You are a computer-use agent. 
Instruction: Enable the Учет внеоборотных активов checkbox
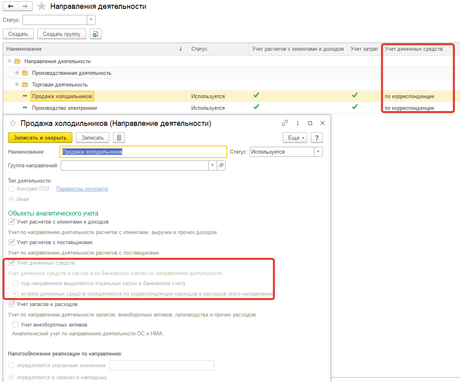16,324
